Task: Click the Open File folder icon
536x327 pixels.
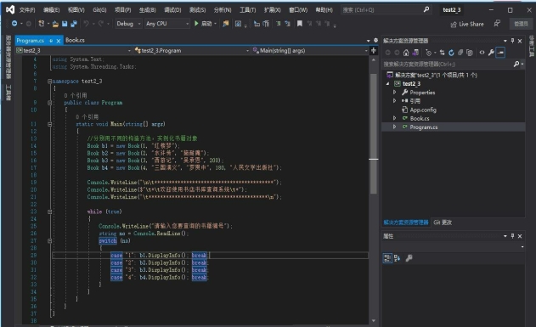Action: 55,24
